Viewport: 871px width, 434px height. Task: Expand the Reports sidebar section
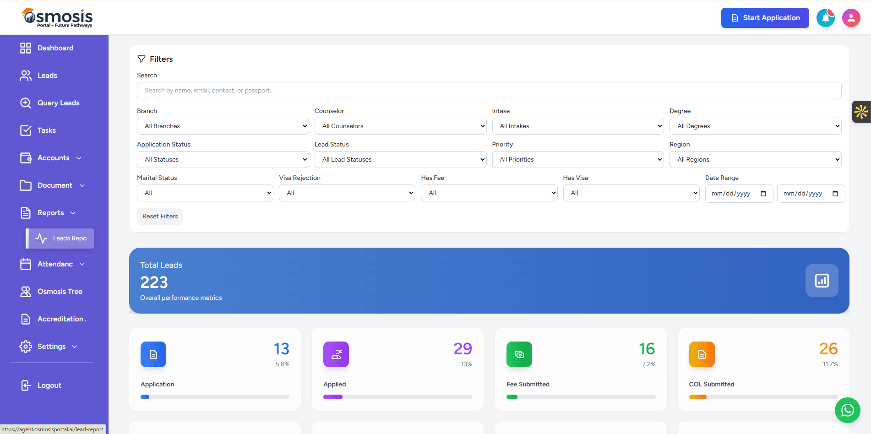50,212
